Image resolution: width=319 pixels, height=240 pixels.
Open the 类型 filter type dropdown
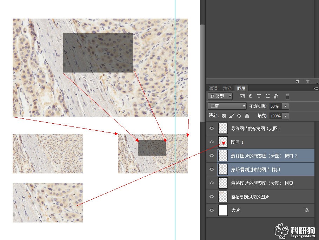point(220,96)
